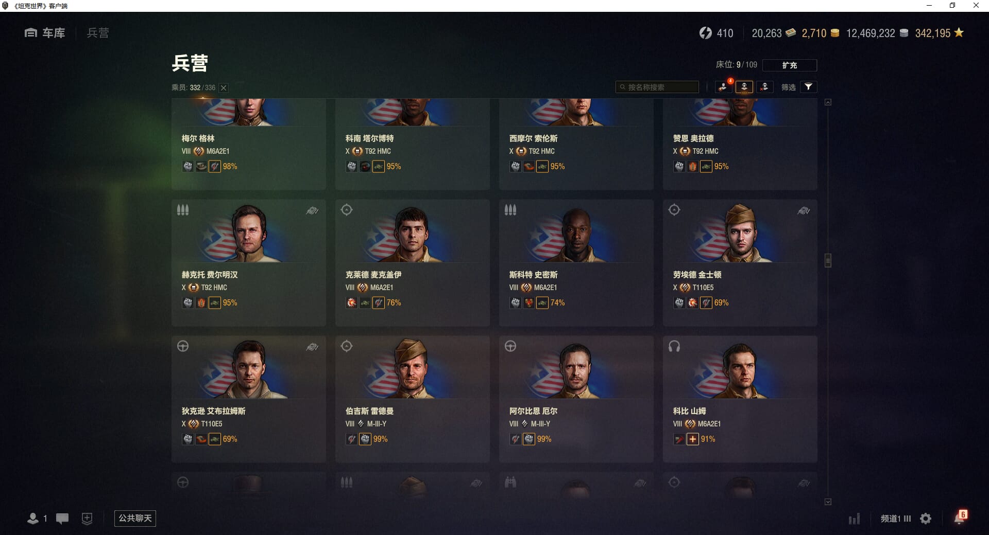Image resolution: width=989 pixels, height=535 pixels.
Task: Open the contacts list person icon
Action: click(x=33, y=519)
